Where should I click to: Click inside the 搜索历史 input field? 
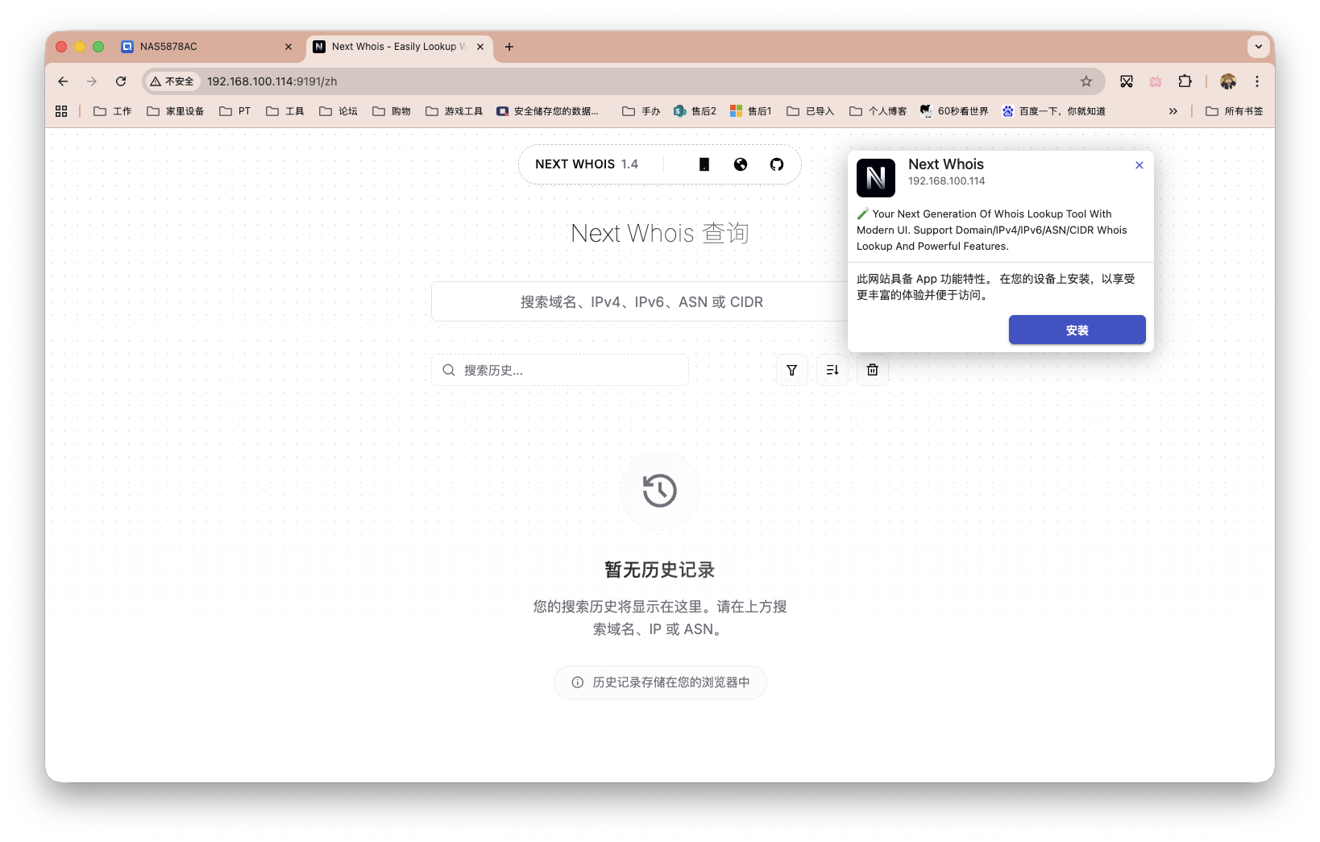click(564, 370)
